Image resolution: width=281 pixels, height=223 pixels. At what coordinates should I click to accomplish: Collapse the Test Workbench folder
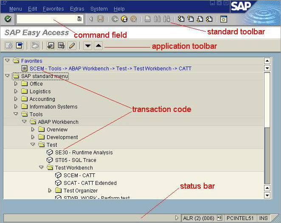[x=42, y=167]
